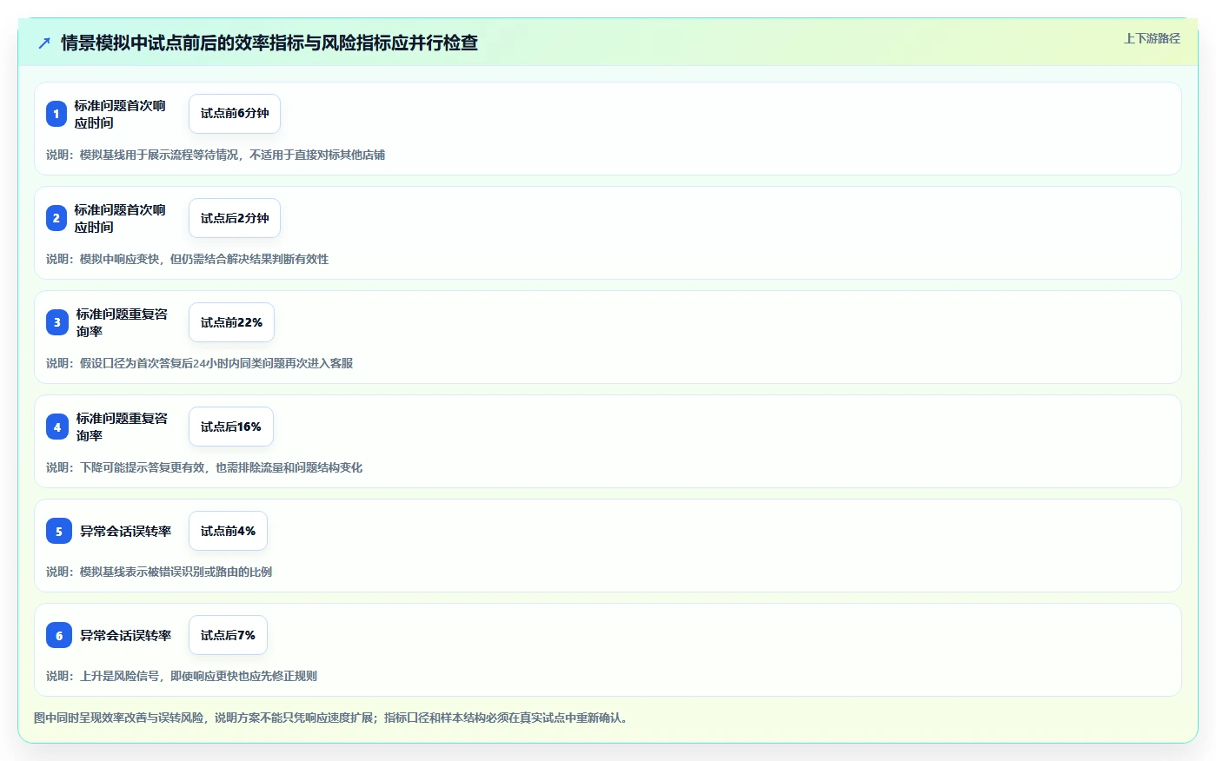This screenshot has width=1216, height=761.
Task: Click note 说明:下降可能提示答复更有效
Action: [x=204, y=467]
